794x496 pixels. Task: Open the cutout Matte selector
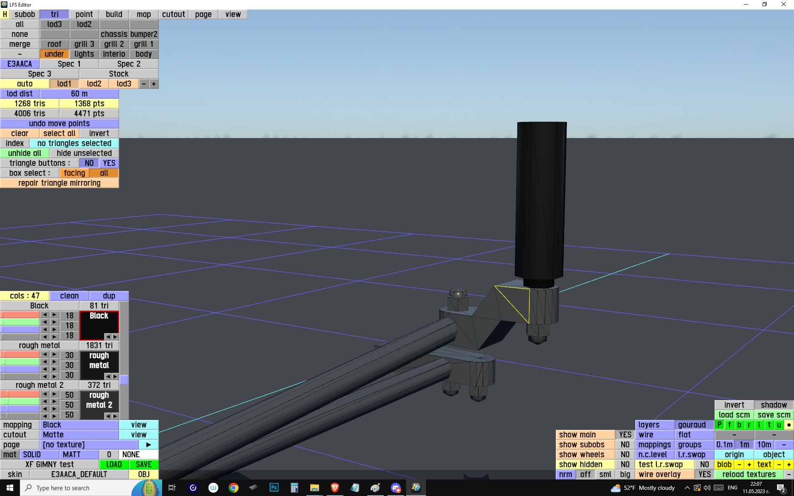tap(79, 435)
